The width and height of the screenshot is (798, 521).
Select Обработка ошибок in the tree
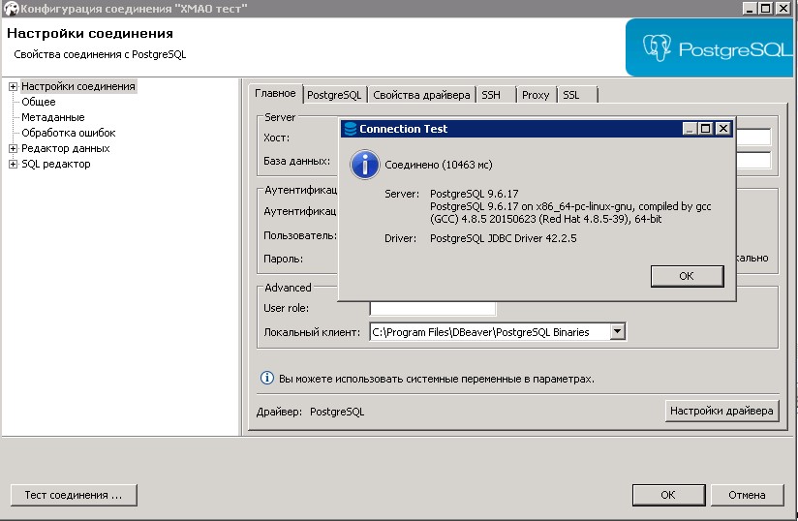pyautogui.click(x=68, y=133)
